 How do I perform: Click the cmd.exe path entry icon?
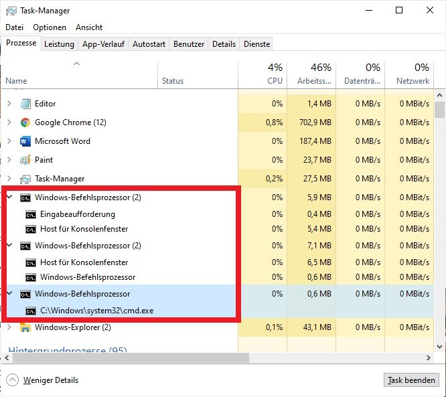pyautogui.click(x=30, y=311)
